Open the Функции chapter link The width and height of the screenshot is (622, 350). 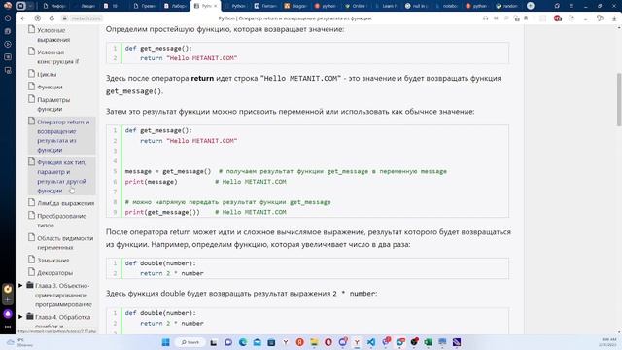(50, 87)
